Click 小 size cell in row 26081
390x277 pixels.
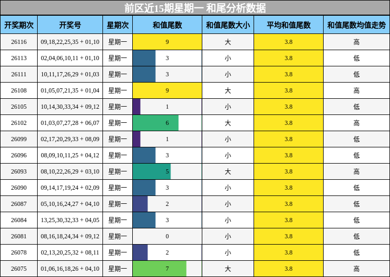point(228,236)
